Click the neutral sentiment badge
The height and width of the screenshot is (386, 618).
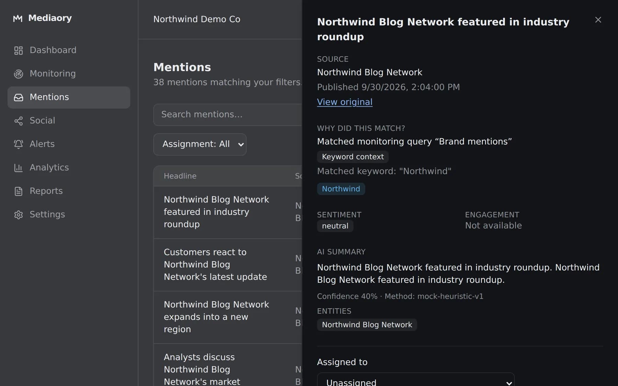[x=335, y=226]
